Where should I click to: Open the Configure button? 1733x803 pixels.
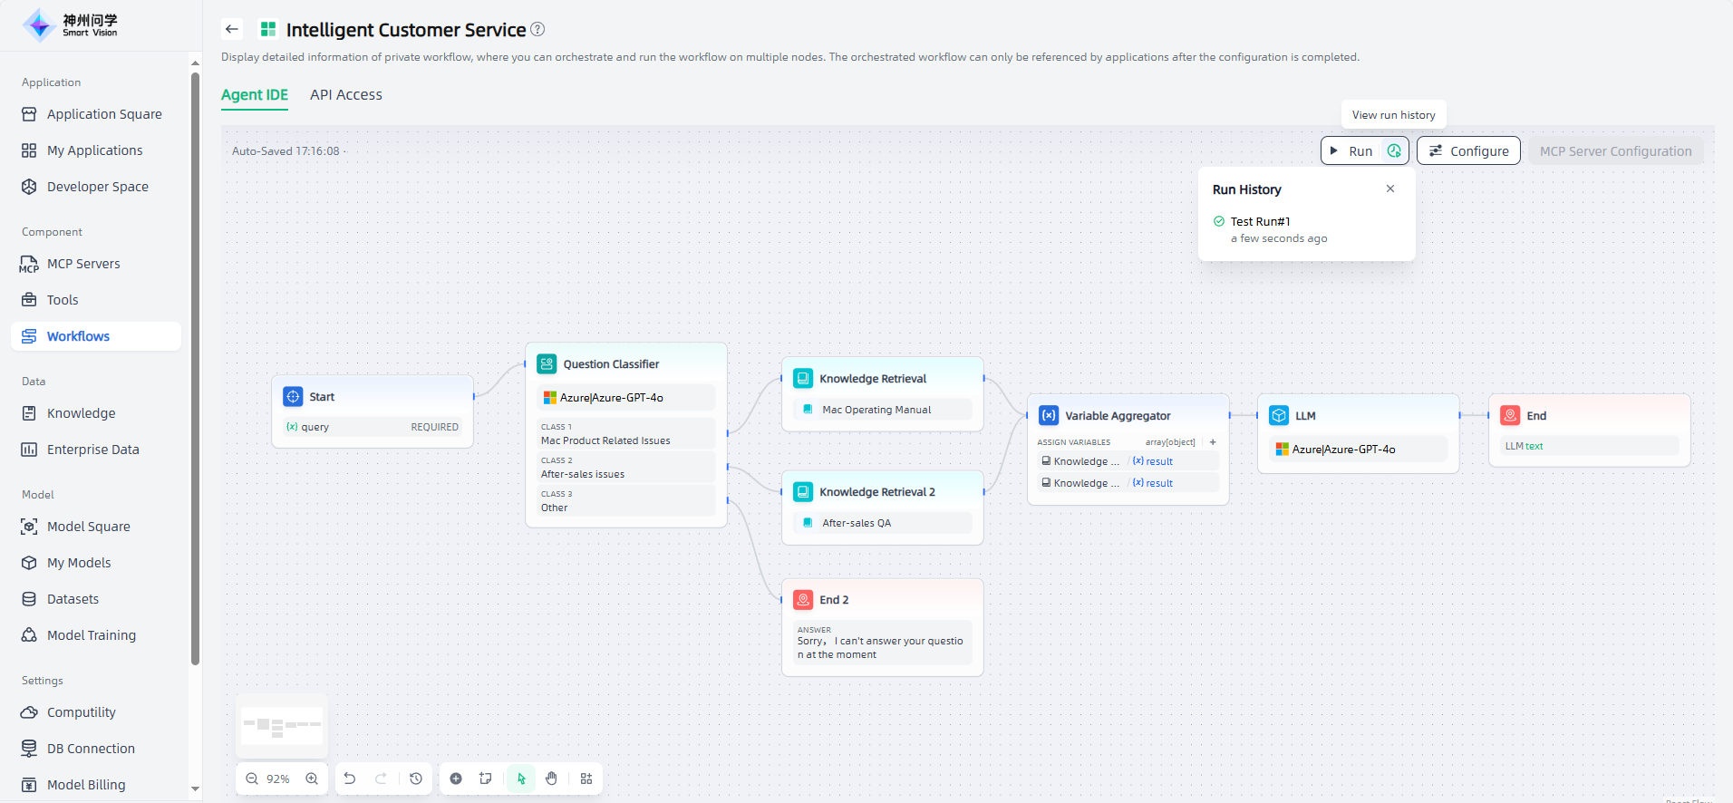(x=1468, y=151)
